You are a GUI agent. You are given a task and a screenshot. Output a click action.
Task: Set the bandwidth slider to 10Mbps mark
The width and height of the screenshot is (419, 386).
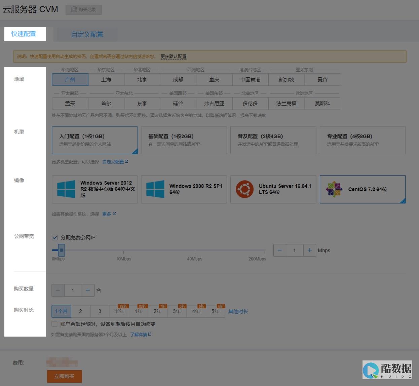(x=123, y=250)
